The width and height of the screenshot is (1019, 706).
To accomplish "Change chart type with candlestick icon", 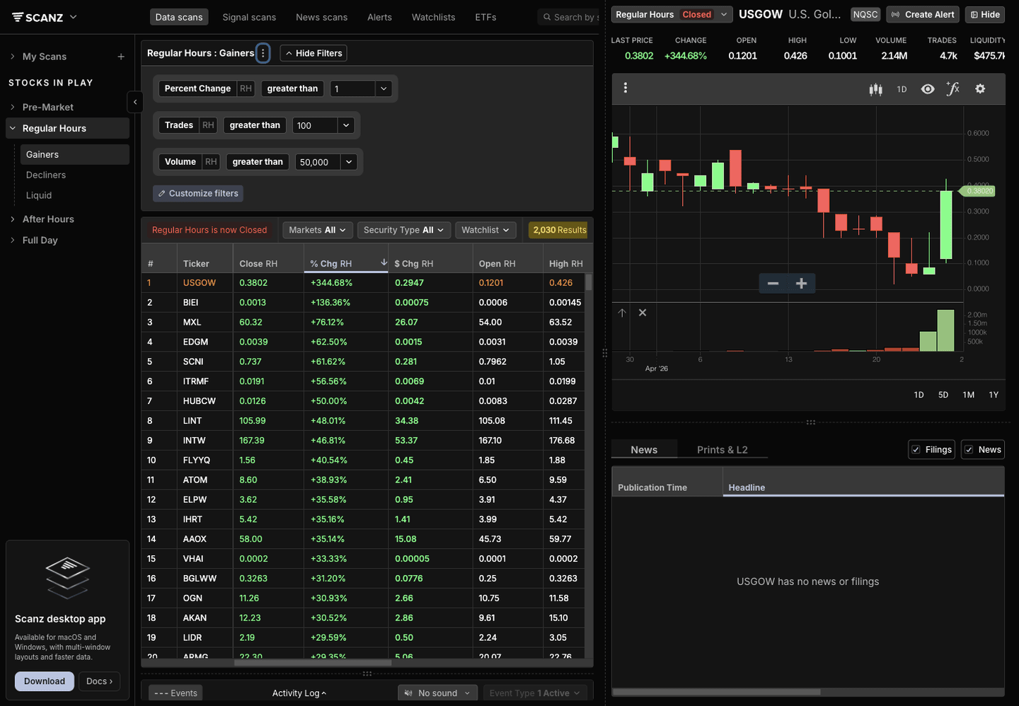I will 875,89.
